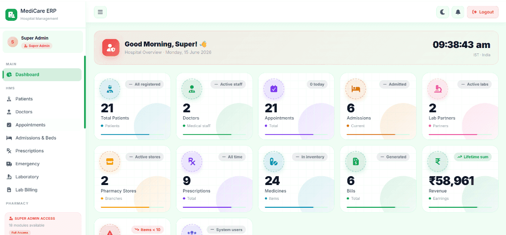Viewport: 506px width, 235px height.
Task: Click the 'Full Access' badge
Action: (x=19, y=233)
